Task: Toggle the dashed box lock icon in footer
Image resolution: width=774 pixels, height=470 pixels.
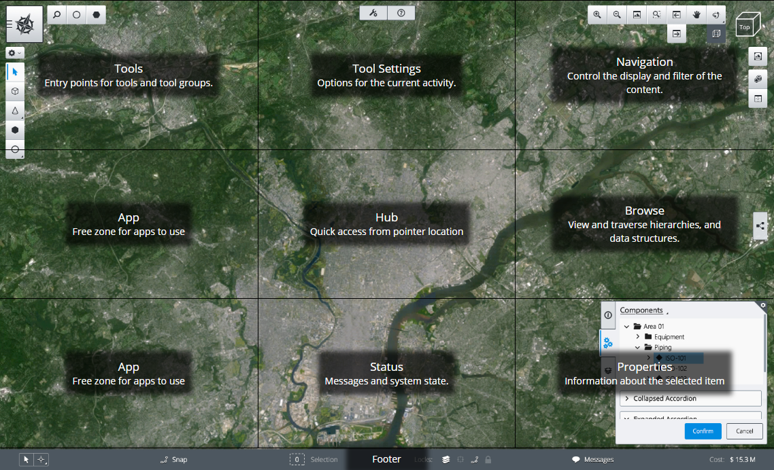Action: coord(460,460)
